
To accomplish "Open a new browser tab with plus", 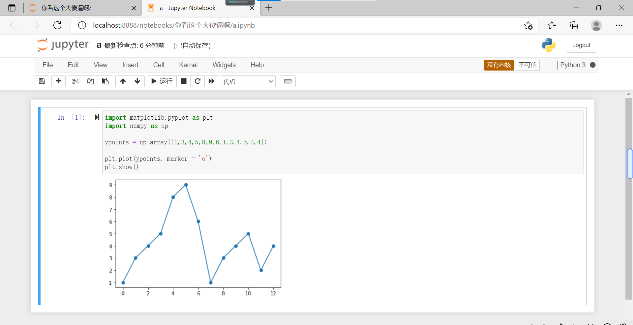I will coord(269,8).
